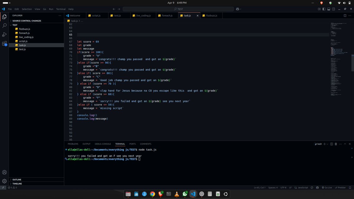Open the Selection menu

pos(27,9)
